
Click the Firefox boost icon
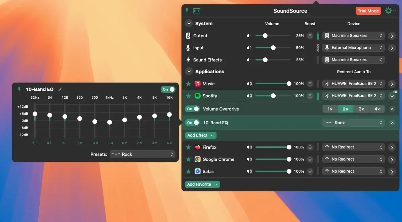tap(310, 147)
